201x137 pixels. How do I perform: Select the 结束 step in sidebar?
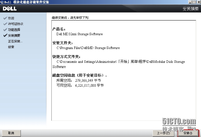(x=11, y=47)
